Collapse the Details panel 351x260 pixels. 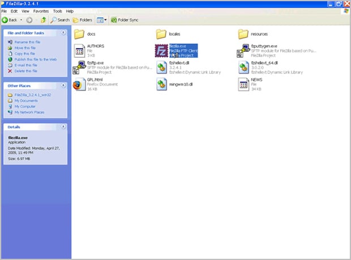pos(63,127)
